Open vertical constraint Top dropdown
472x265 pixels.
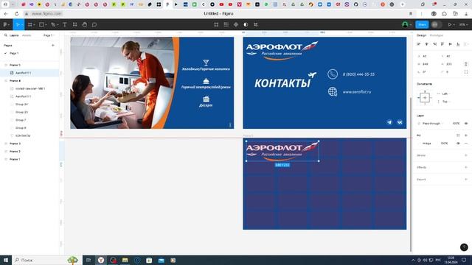pos(445,102)
